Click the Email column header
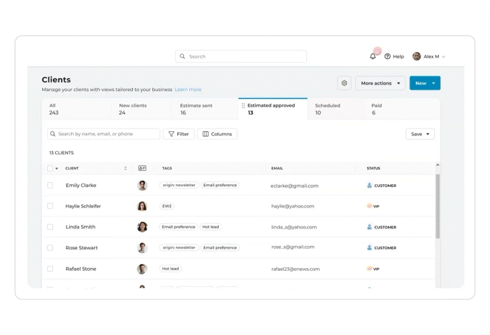 [277, 168]
